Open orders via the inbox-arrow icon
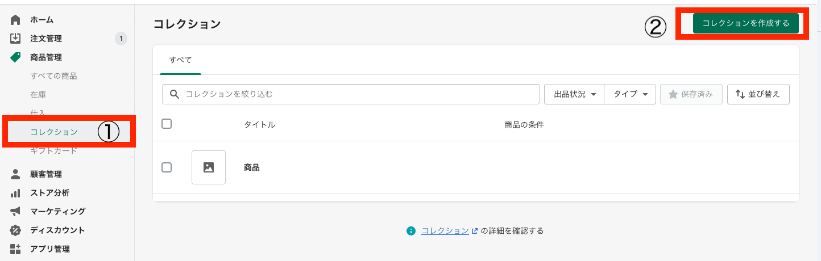This screenshot has height=261, width=821. pyautogui.click(x=15, y=39)
